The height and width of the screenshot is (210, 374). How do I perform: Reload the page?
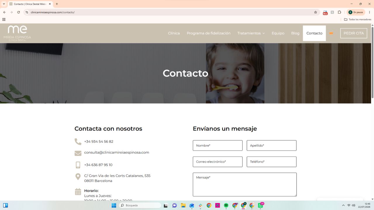[x=18, y=12]
